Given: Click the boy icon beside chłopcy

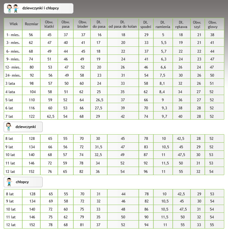Looking at the screenshot, I should click(x=9, y=182).
